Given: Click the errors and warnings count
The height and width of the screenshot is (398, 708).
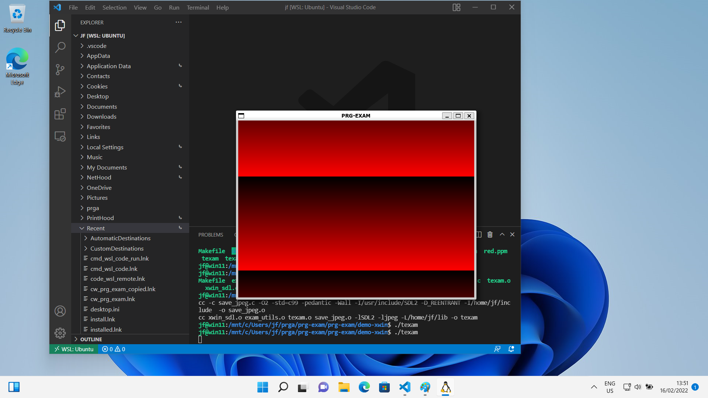Looking at the screenshot, I should (114, 349).
